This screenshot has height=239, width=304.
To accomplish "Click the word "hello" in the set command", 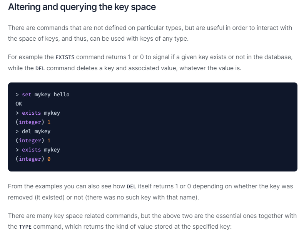I will coord(62,94).
